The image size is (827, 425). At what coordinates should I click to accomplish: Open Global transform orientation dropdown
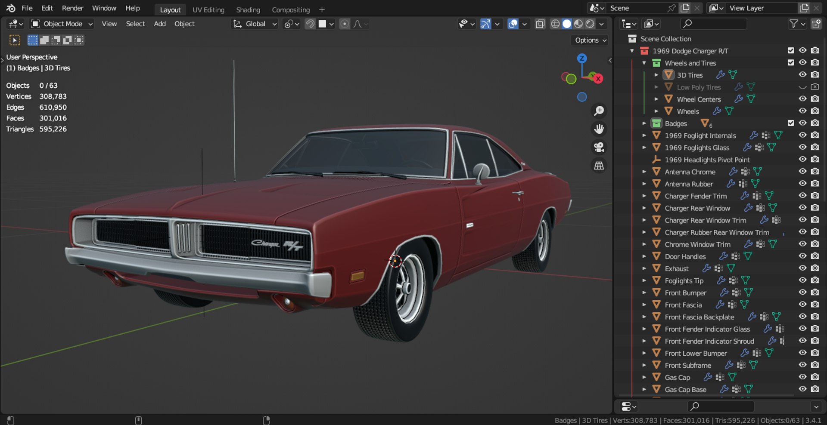tap(255, 24)
